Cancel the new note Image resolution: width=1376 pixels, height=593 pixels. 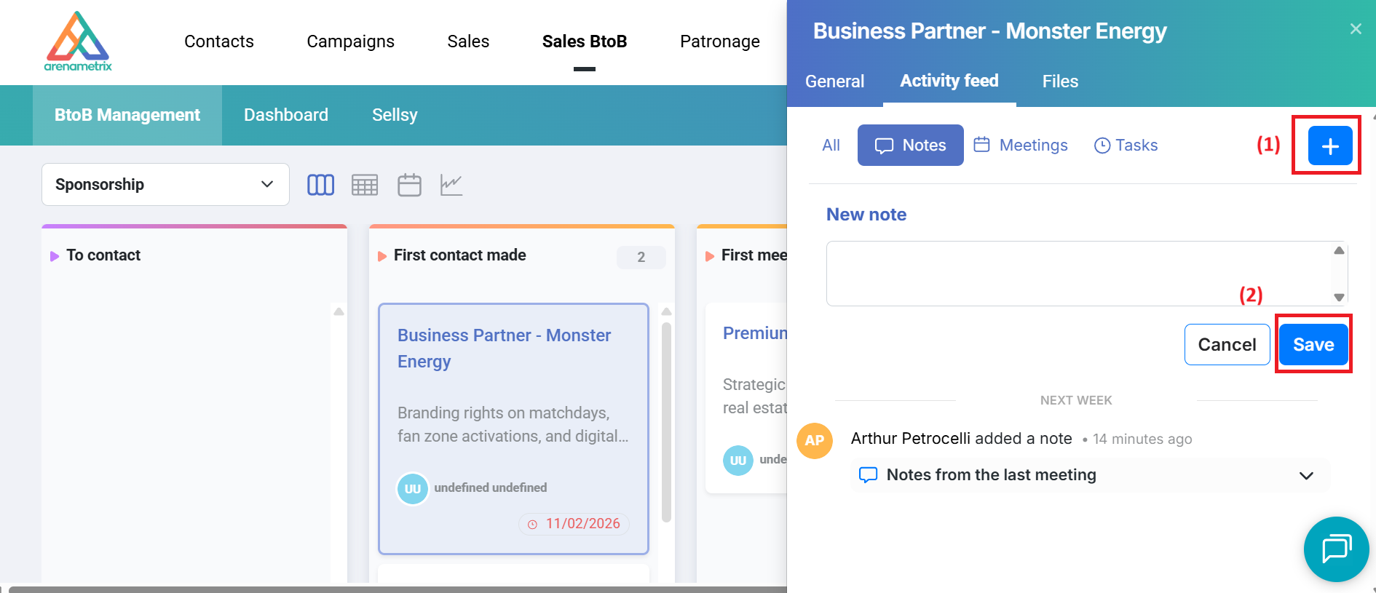[1227, 344]
